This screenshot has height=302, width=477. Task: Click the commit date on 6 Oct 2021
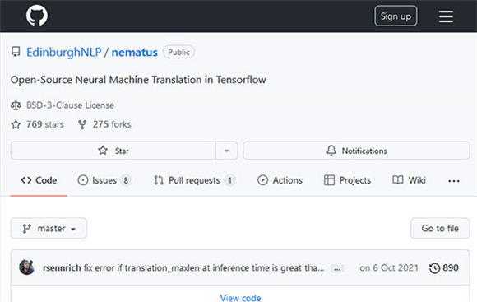(389, 268)
